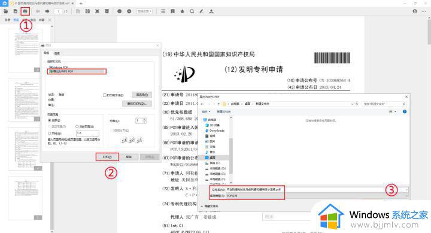The image size is (431, 233).
Task: Select Local Disk (D:) in tree
Action: click(215, 168)
